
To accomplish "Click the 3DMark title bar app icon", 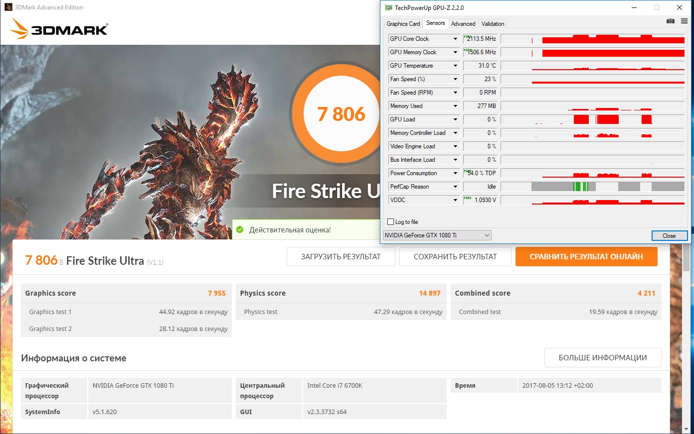I will [7, 7].
